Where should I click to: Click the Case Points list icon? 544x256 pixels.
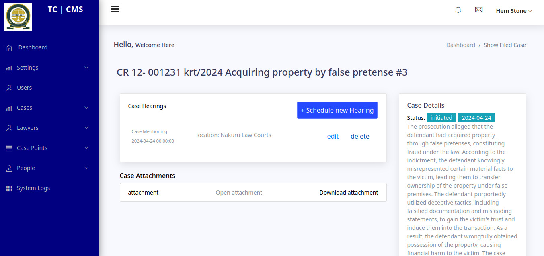(x=9, y=148)
